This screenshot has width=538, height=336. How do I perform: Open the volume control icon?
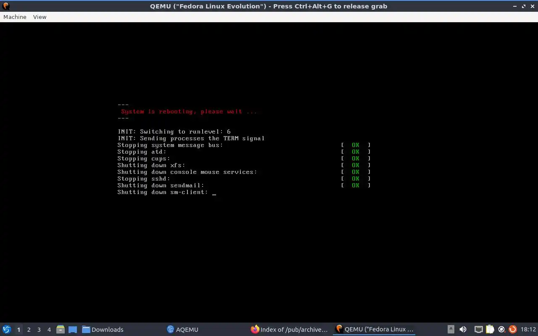[463, 330]
